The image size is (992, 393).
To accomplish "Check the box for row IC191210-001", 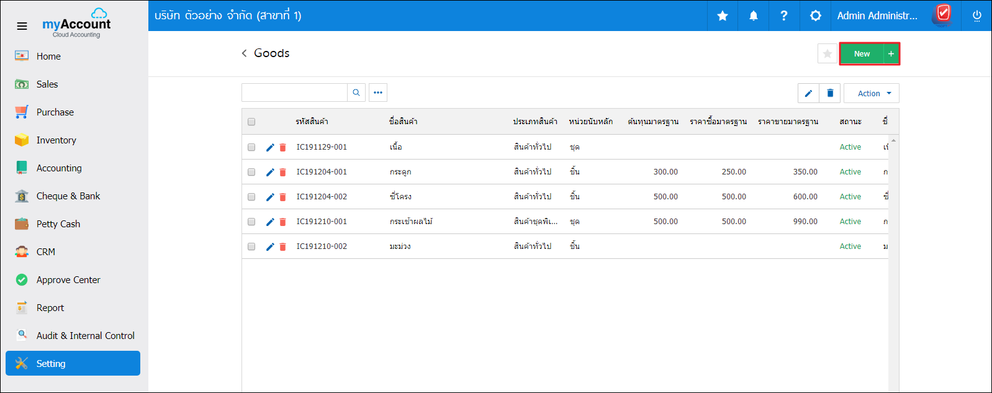I will point(251,222).
